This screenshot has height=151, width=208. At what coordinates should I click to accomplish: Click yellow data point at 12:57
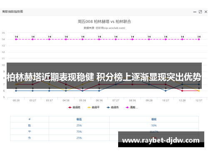pos(199,91)
